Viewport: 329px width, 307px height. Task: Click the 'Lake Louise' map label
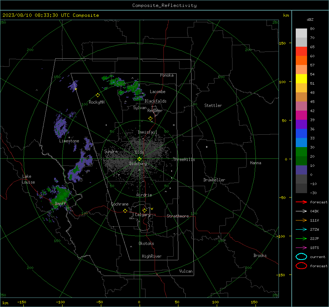[29, 179]
